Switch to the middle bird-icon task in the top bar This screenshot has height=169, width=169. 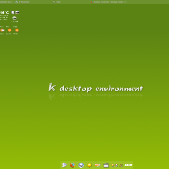point(57,2)
